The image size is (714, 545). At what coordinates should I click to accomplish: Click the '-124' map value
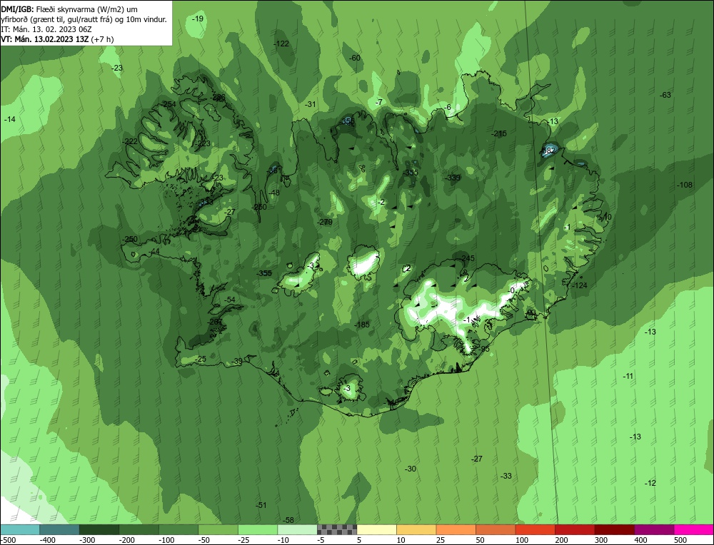(x=579, y=285)
